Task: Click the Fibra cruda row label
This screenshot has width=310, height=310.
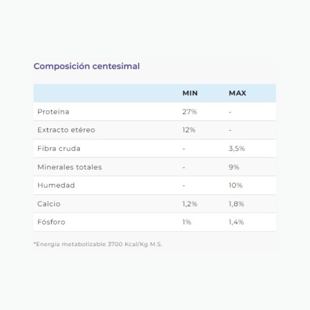Action: tap(59, 149)
